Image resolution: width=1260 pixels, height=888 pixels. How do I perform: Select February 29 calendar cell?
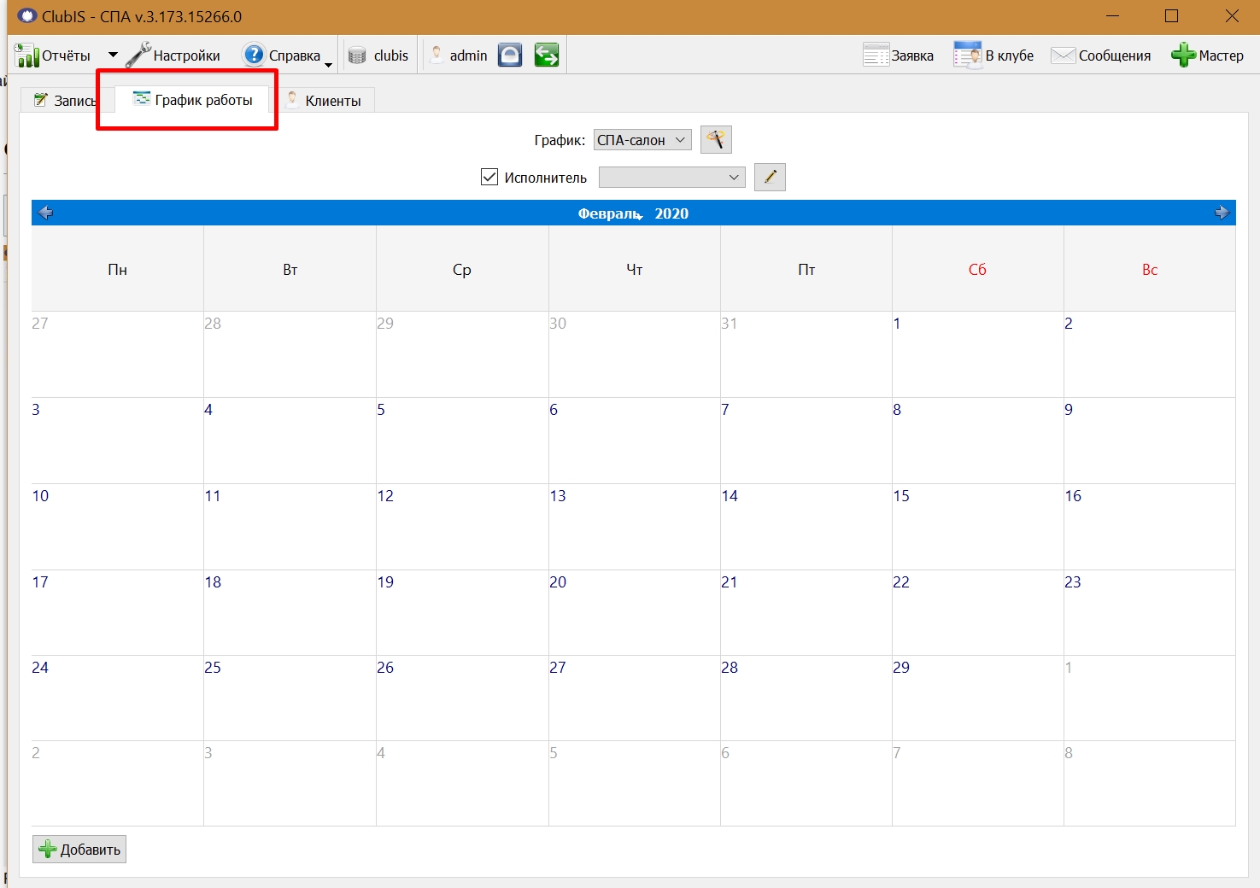[978, 698]
